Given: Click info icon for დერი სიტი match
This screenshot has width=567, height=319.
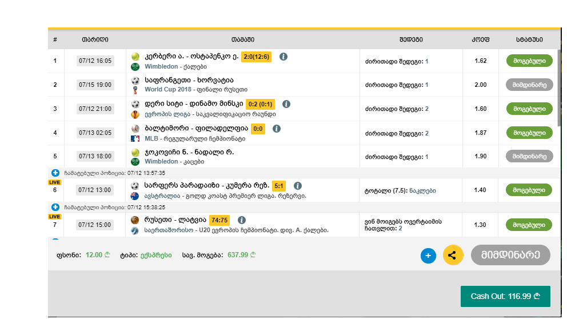Looking at the screenshot, I should click(286, 104).
